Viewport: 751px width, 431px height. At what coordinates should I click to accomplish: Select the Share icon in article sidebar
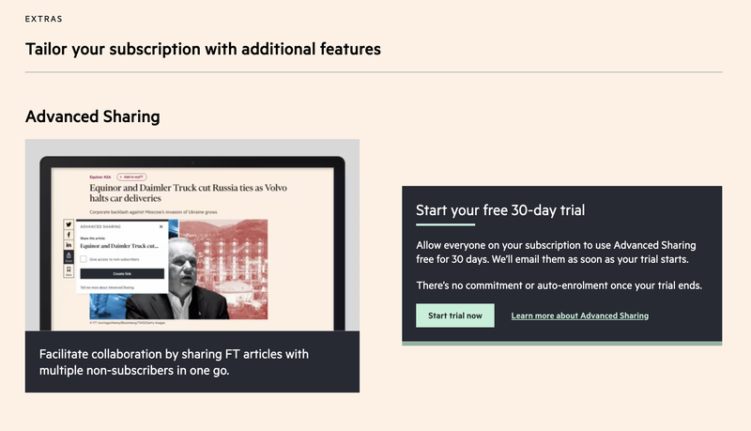(x=69, y=256)
